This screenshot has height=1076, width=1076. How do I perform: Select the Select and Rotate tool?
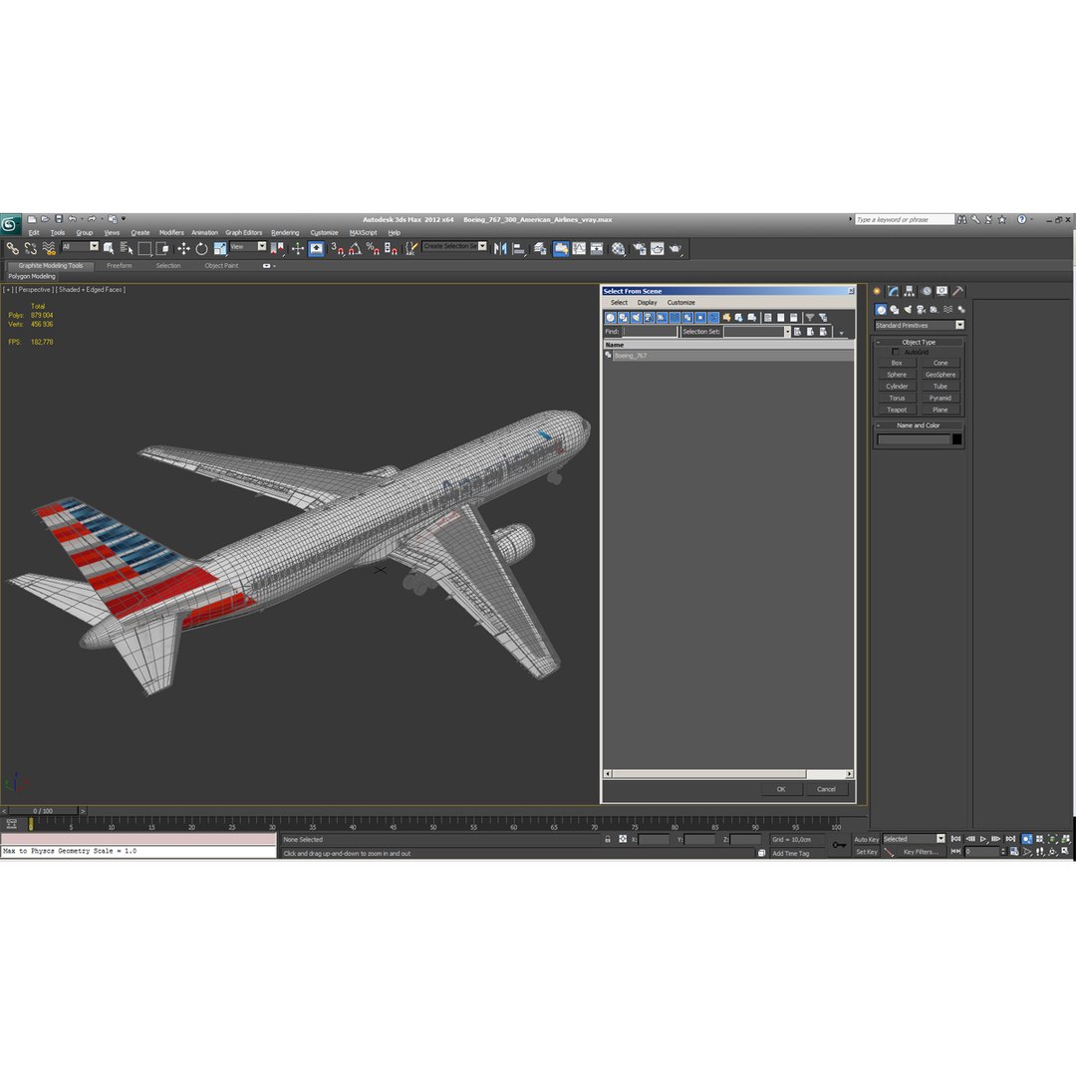[201, 248]
